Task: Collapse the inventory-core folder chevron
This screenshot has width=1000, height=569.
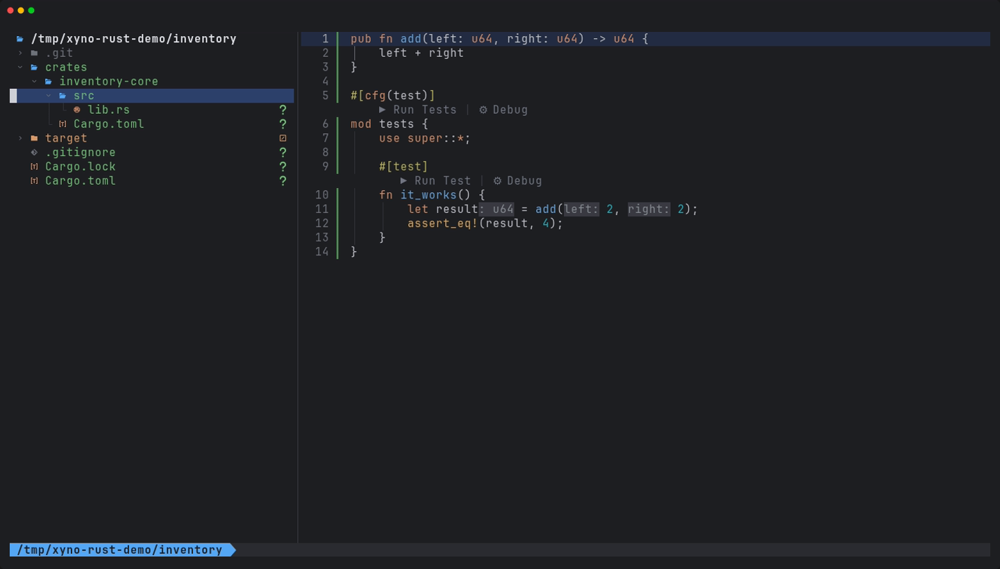Action: [34, 81]
